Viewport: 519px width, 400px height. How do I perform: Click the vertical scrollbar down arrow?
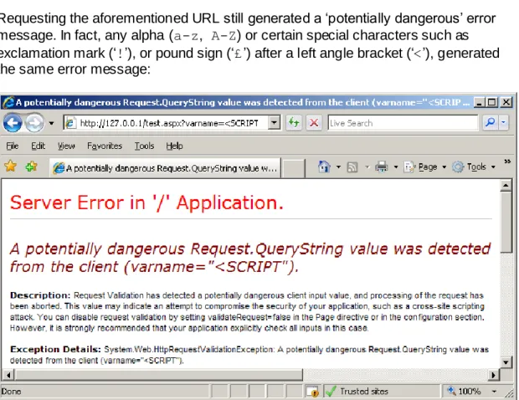[506, 362]
